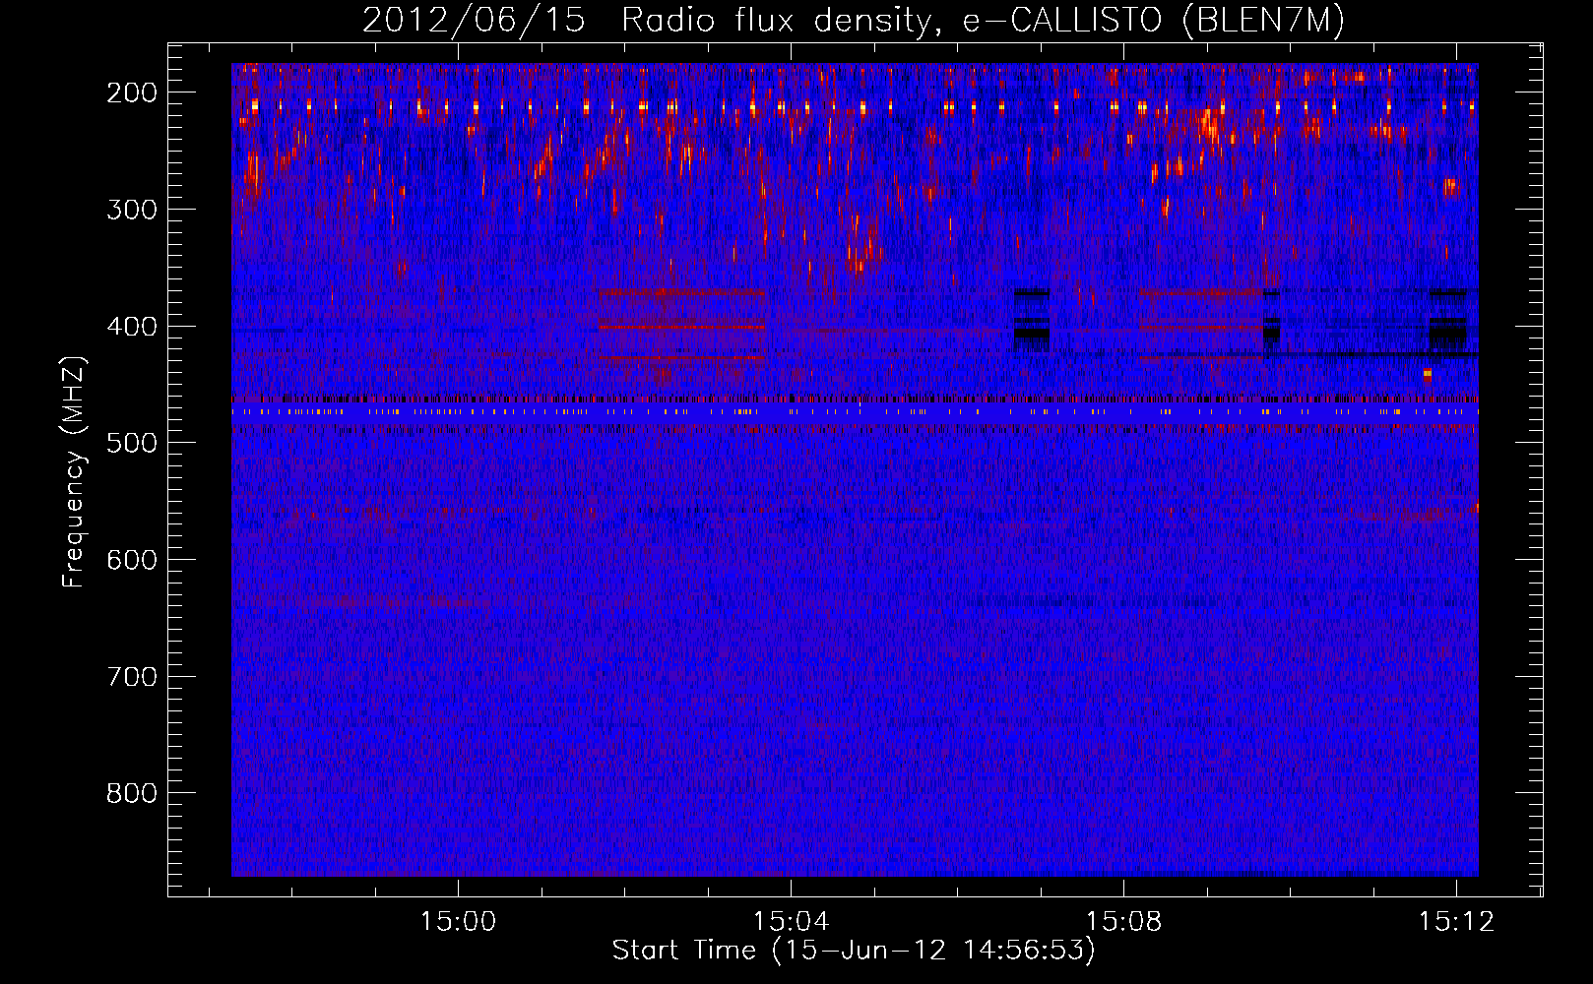Select the '700' frequency axis label
The image size is (1593, 984).
click(x=132, y=677)
